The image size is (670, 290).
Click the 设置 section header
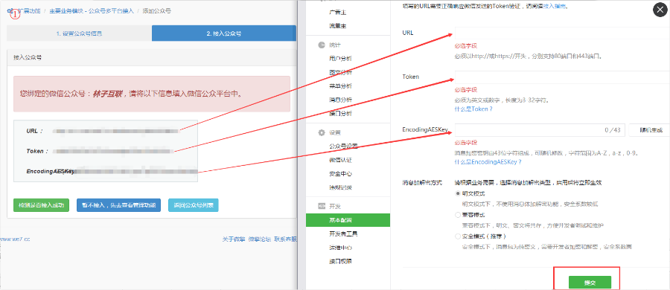pyautogui.click(x=335, y=132)
